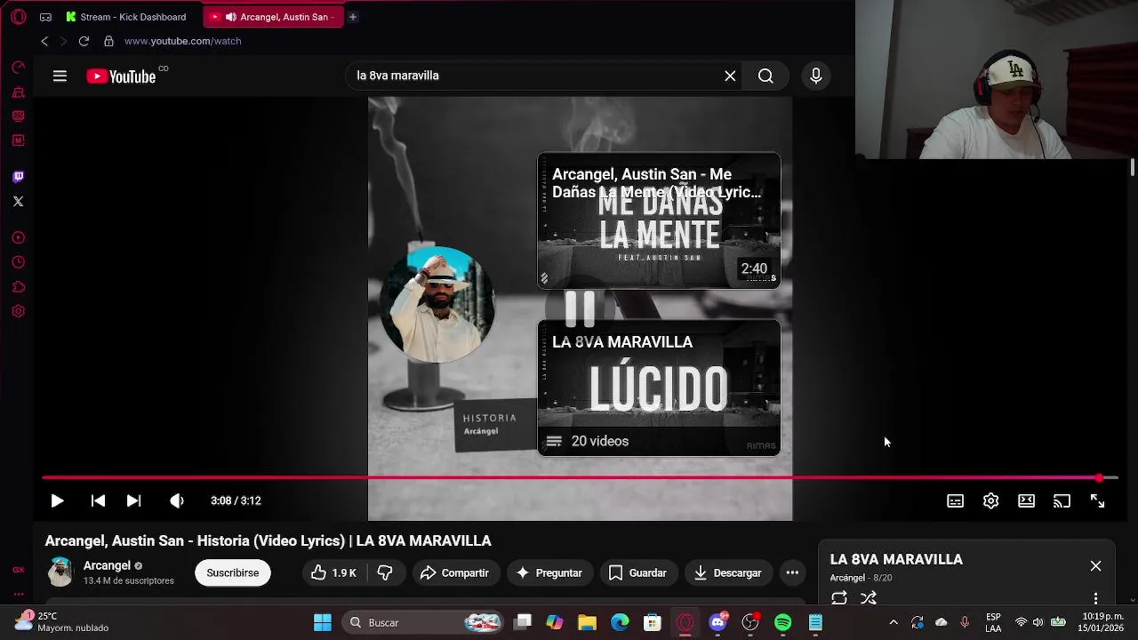This screenshot has height=640, width=1138.
Task: Open the Extensions cube sidebar icon
Action: [18, 287]
